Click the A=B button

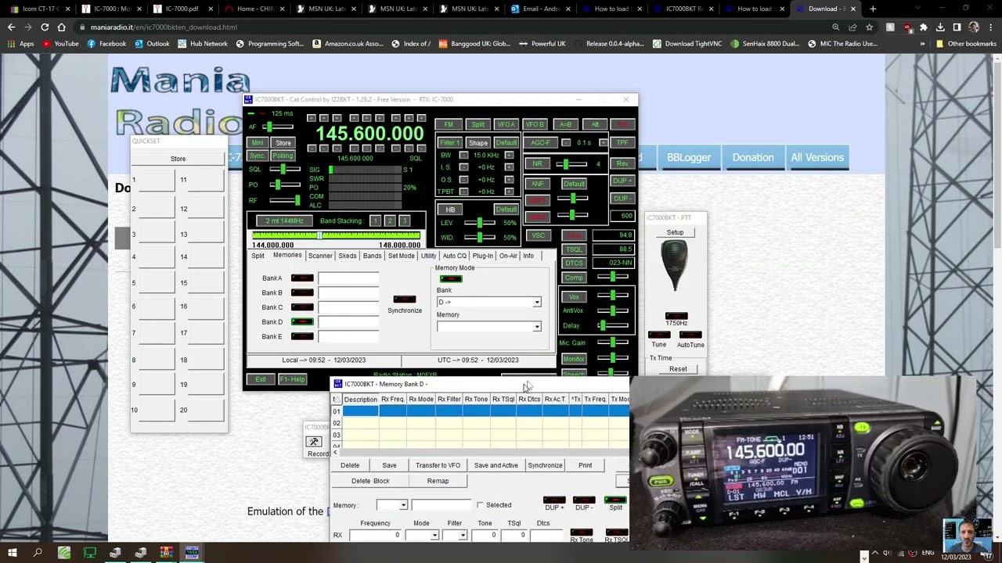[x=565, y=124]
